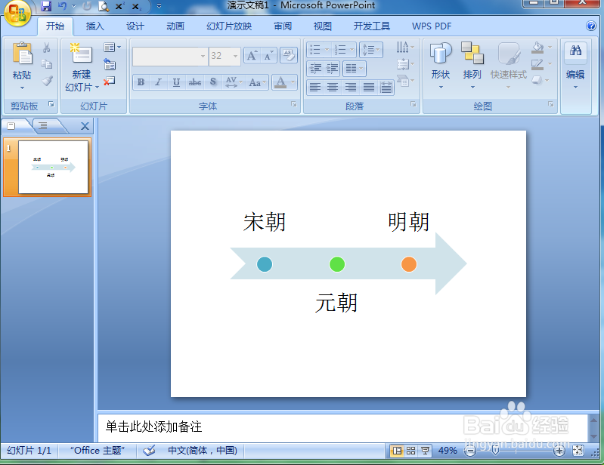Toggle bold formatting
Screen dimensions: 604x465
[141, 82]
